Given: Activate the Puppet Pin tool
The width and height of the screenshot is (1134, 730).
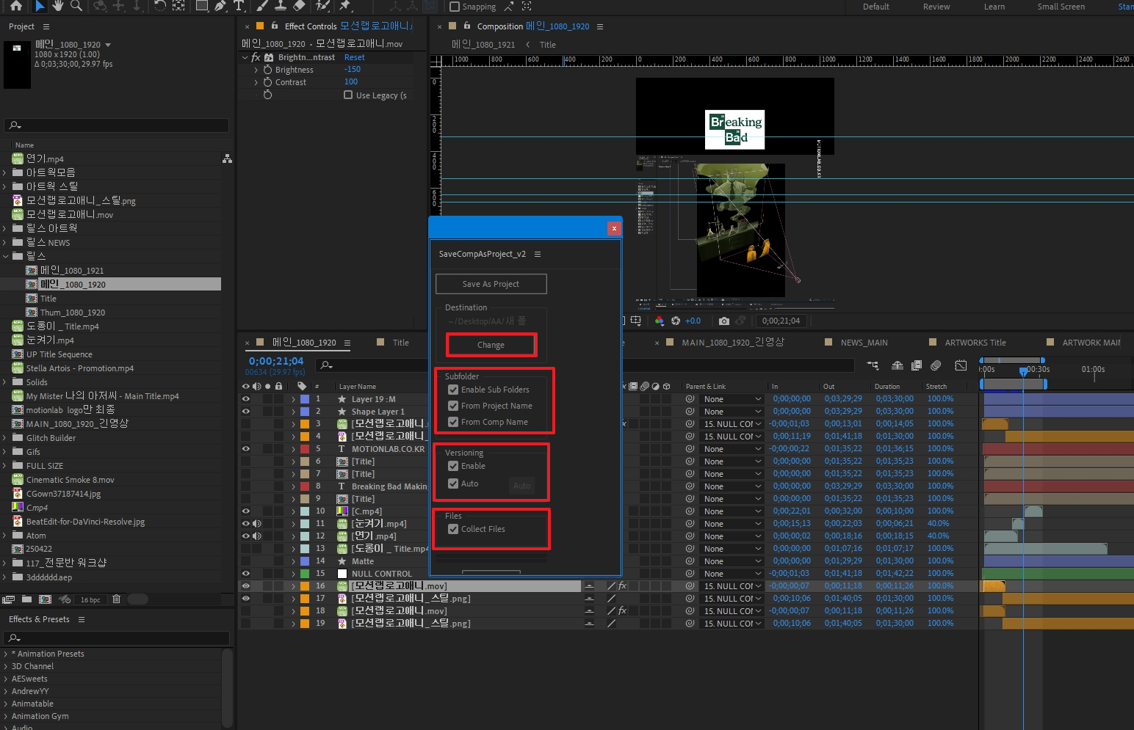Looking at the screenshot, I should [344, 6].
